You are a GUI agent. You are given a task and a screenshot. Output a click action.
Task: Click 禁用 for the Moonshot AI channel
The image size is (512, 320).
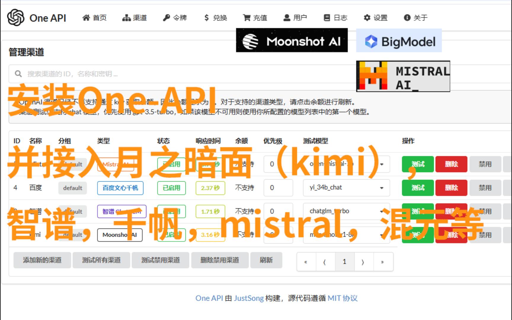485,235
